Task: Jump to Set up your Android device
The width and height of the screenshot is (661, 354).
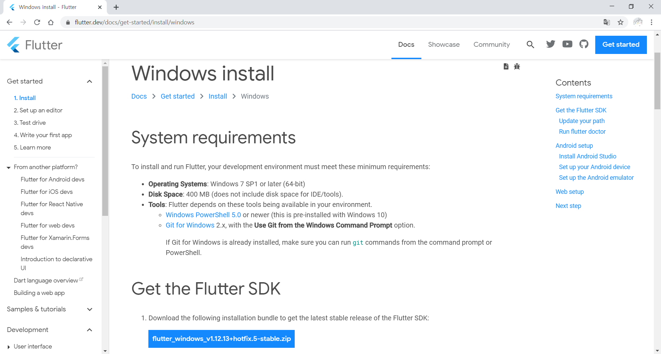Action: (595, 167)
